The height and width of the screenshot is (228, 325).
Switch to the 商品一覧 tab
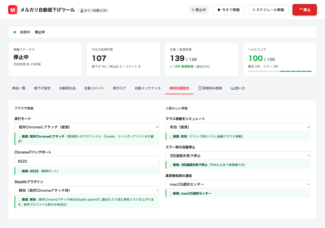[x=19, y=88]
